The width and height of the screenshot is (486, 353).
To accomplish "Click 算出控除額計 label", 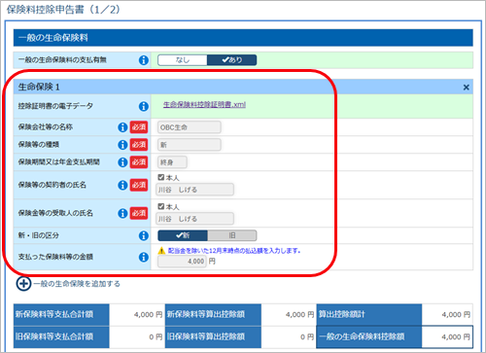I will (341, 314).
